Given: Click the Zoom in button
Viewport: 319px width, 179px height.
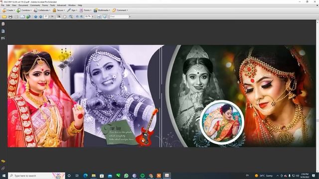Looking at the screenshot, I should point(82,16).
